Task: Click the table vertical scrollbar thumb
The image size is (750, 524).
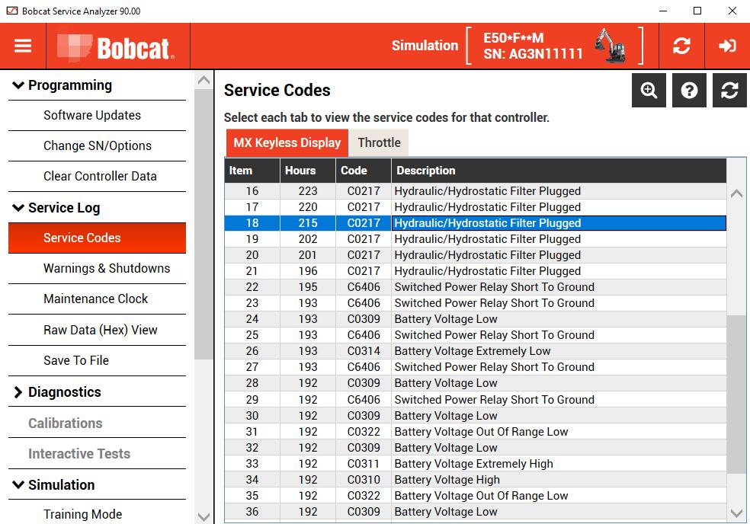Action: click(736, 394)
